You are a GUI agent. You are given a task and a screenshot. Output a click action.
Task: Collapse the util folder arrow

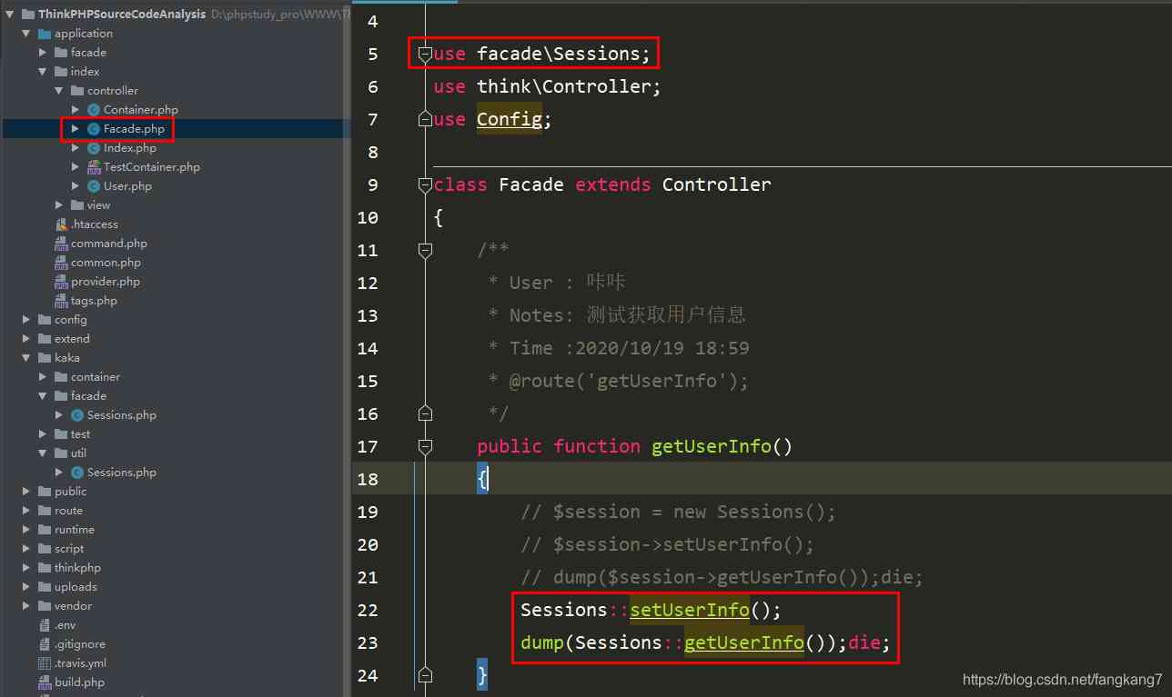(x=43, y=453)
